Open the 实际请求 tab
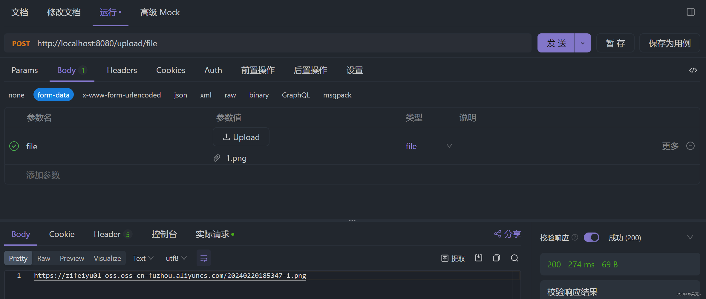The height and width of the screenshot is (299, 706). pyautogui.click(x=215, y=234)
